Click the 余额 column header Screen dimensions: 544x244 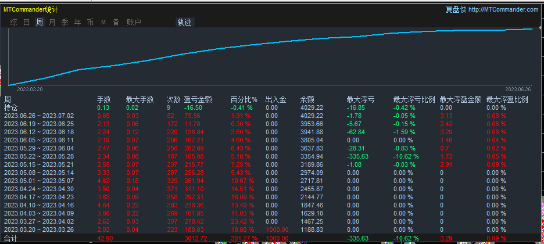pyautogui.click(x=307, y=100)
